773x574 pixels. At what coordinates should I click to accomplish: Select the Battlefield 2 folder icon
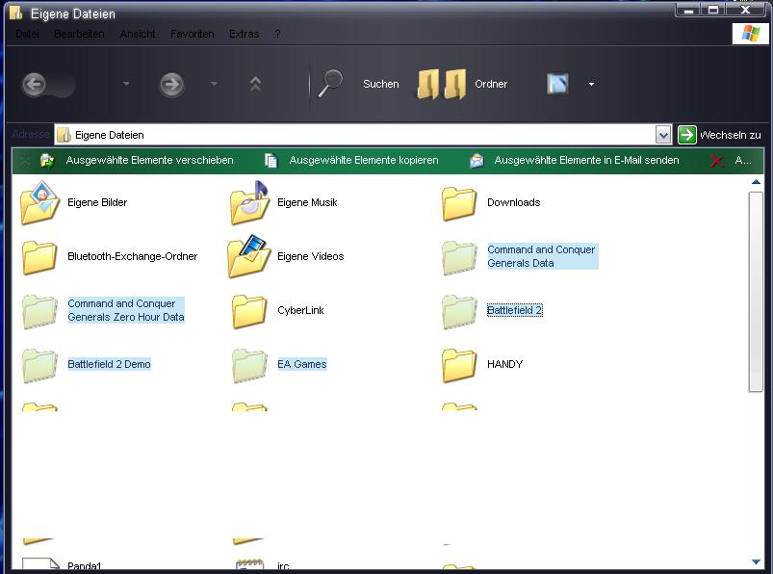click(459, 311)
